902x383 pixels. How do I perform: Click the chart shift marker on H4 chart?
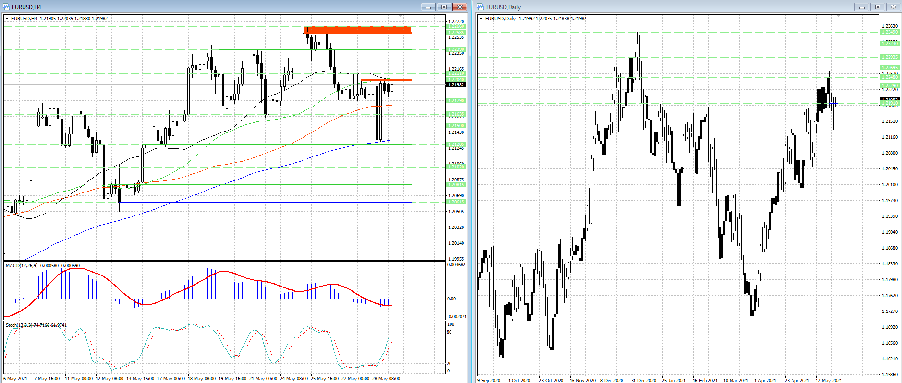[x=401, y=16]
